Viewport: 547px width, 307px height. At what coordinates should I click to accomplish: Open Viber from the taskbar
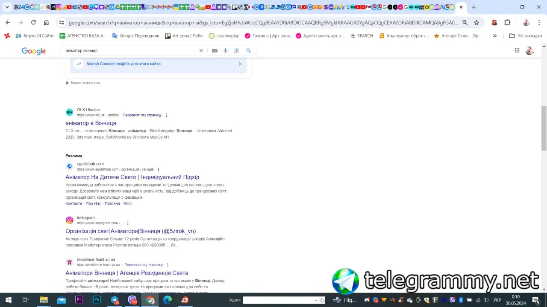coord(132,300)
